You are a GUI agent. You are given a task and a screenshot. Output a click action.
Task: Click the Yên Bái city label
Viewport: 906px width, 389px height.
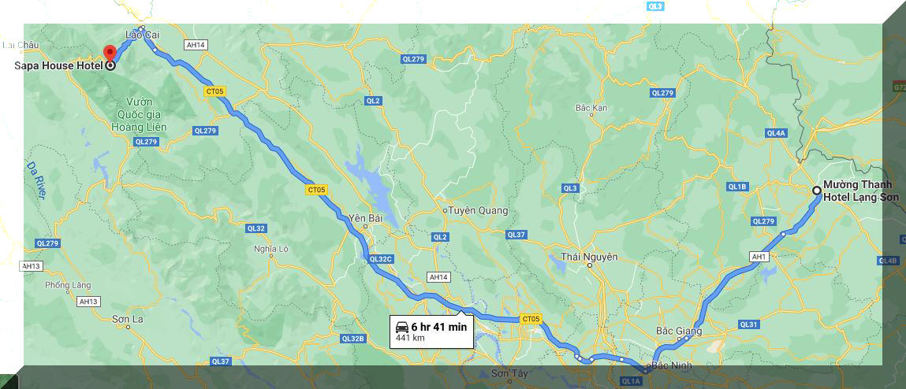point(363,217)
